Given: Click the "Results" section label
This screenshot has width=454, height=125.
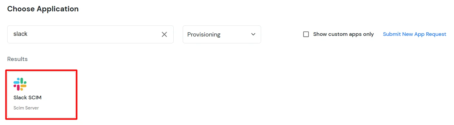Looking at the screenshot, I should [x=17, y=59].
